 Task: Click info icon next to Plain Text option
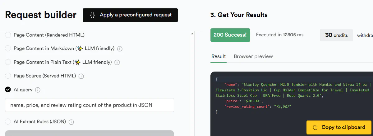coord(117,63)
